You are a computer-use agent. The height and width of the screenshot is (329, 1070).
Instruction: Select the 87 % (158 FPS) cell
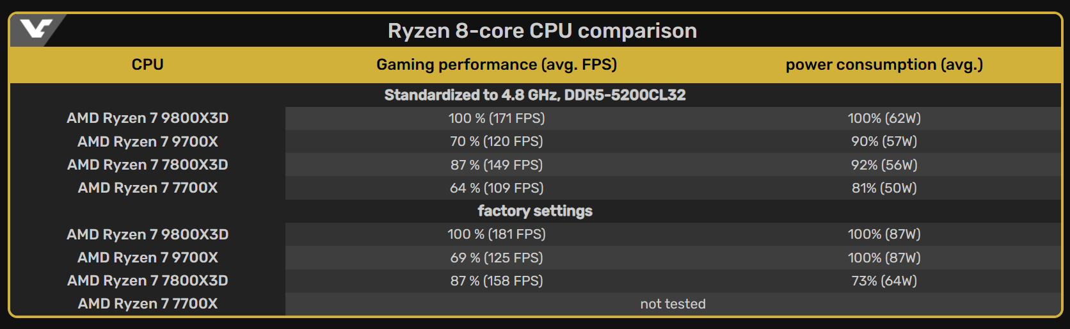(497, 281)
